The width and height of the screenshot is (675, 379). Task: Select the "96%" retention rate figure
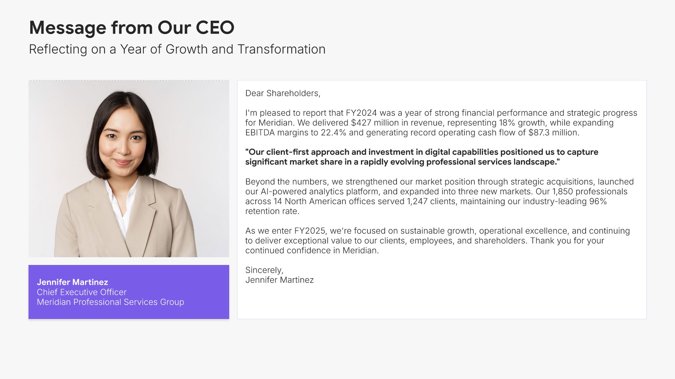click(598, 201)
